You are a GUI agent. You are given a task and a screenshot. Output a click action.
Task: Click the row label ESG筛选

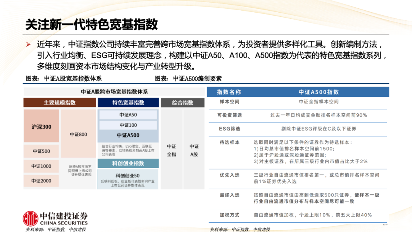230,129
